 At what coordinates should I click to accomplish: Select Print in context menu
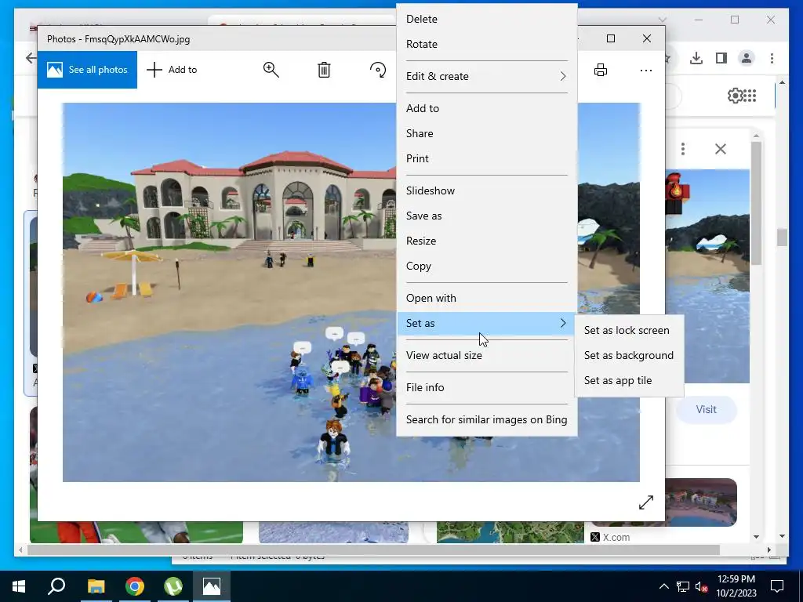486,158
